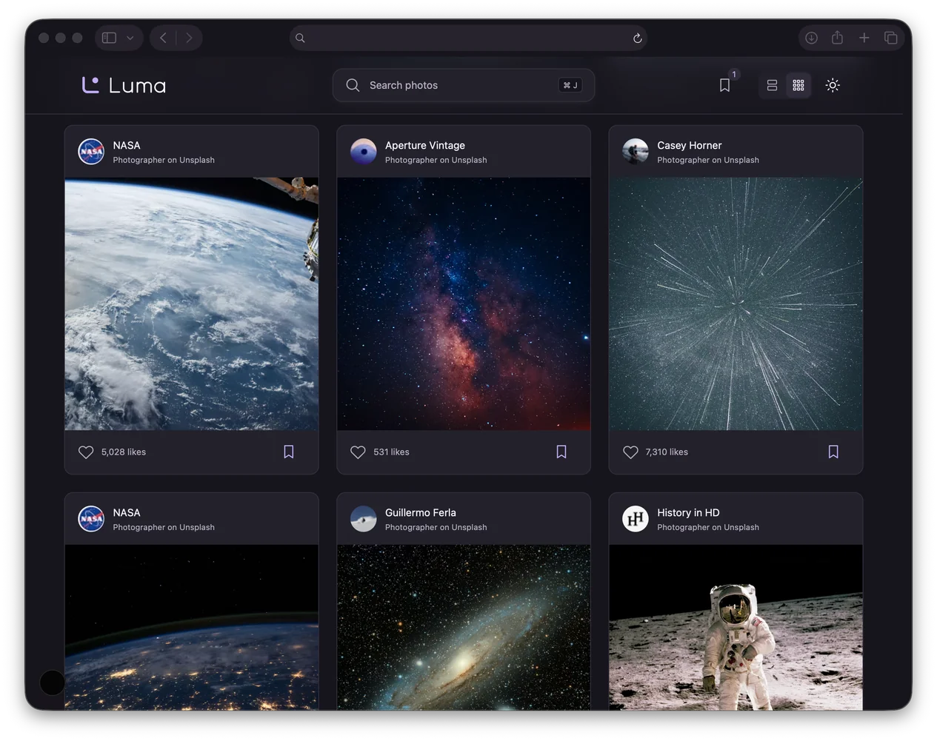Image resolution: width=937 pixels, height=741 pixels.
Task: Go forward in browser history
Action: click(190, 38)
